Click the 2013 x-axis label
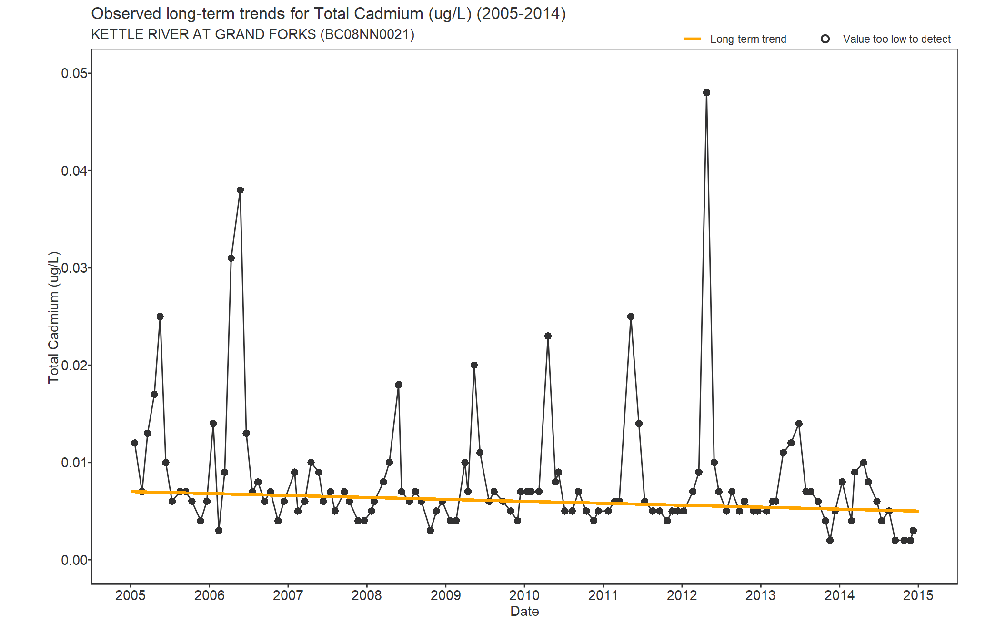The image size is (1006, 623). (x=761, y=595)
